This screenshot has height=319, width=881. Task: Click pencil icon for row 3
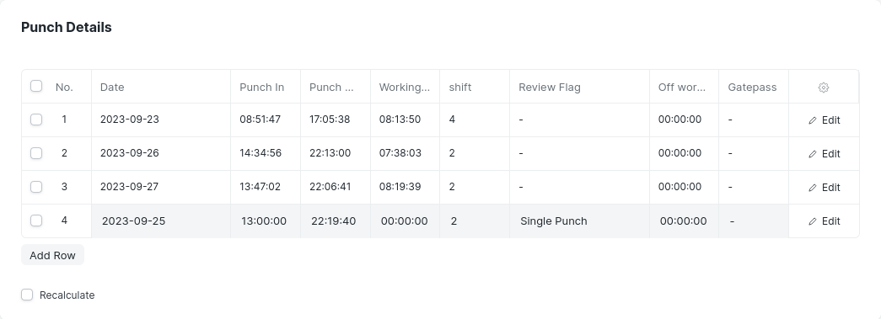point(813,188)
